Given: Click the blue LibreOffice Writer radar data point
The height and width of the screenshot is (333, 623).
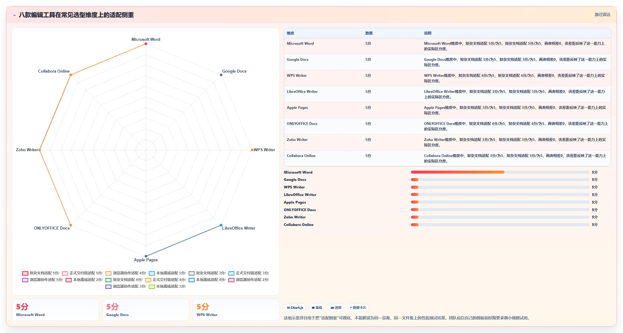Looking at the screenshot, I should (x=221, y=225).
